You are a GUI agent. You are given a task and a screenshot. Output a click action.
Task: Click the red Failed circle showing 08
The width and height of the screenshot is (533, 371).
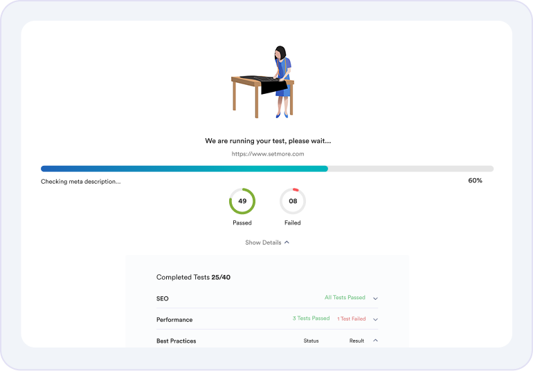coord(292,201)
